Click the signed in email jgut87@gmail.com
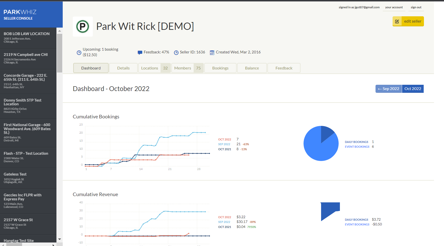 [367, 7]
